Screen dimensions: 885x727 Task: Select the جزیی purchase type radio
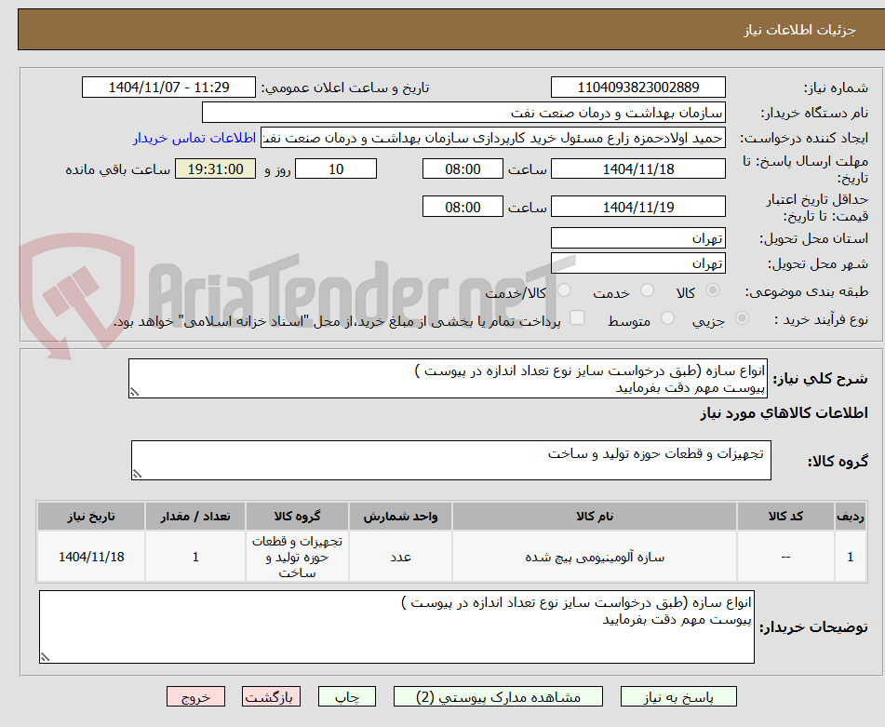[742, 318]
